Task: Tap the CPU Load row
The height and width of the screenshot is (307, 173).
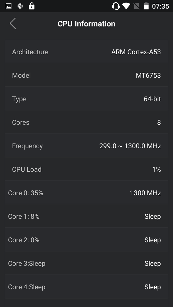Action: [x=86, y=169]
